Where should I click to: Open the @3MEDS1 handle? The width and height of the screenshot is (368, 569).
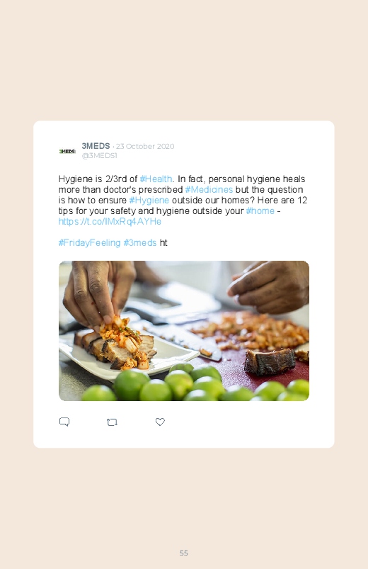tap(99, 155)
